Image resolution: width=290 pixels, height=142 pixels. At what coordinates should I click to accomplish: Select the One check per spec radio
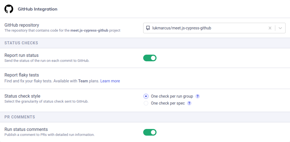point(146,103)
